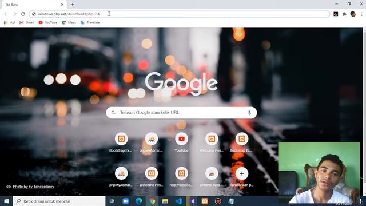Open File Explorer from the taskbar
The height and width of the screenshot is (206, 366).
[165, 201]
